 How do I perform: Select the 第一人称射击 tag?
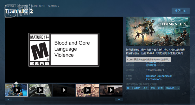pyautogui.click(x=134, y=88)
